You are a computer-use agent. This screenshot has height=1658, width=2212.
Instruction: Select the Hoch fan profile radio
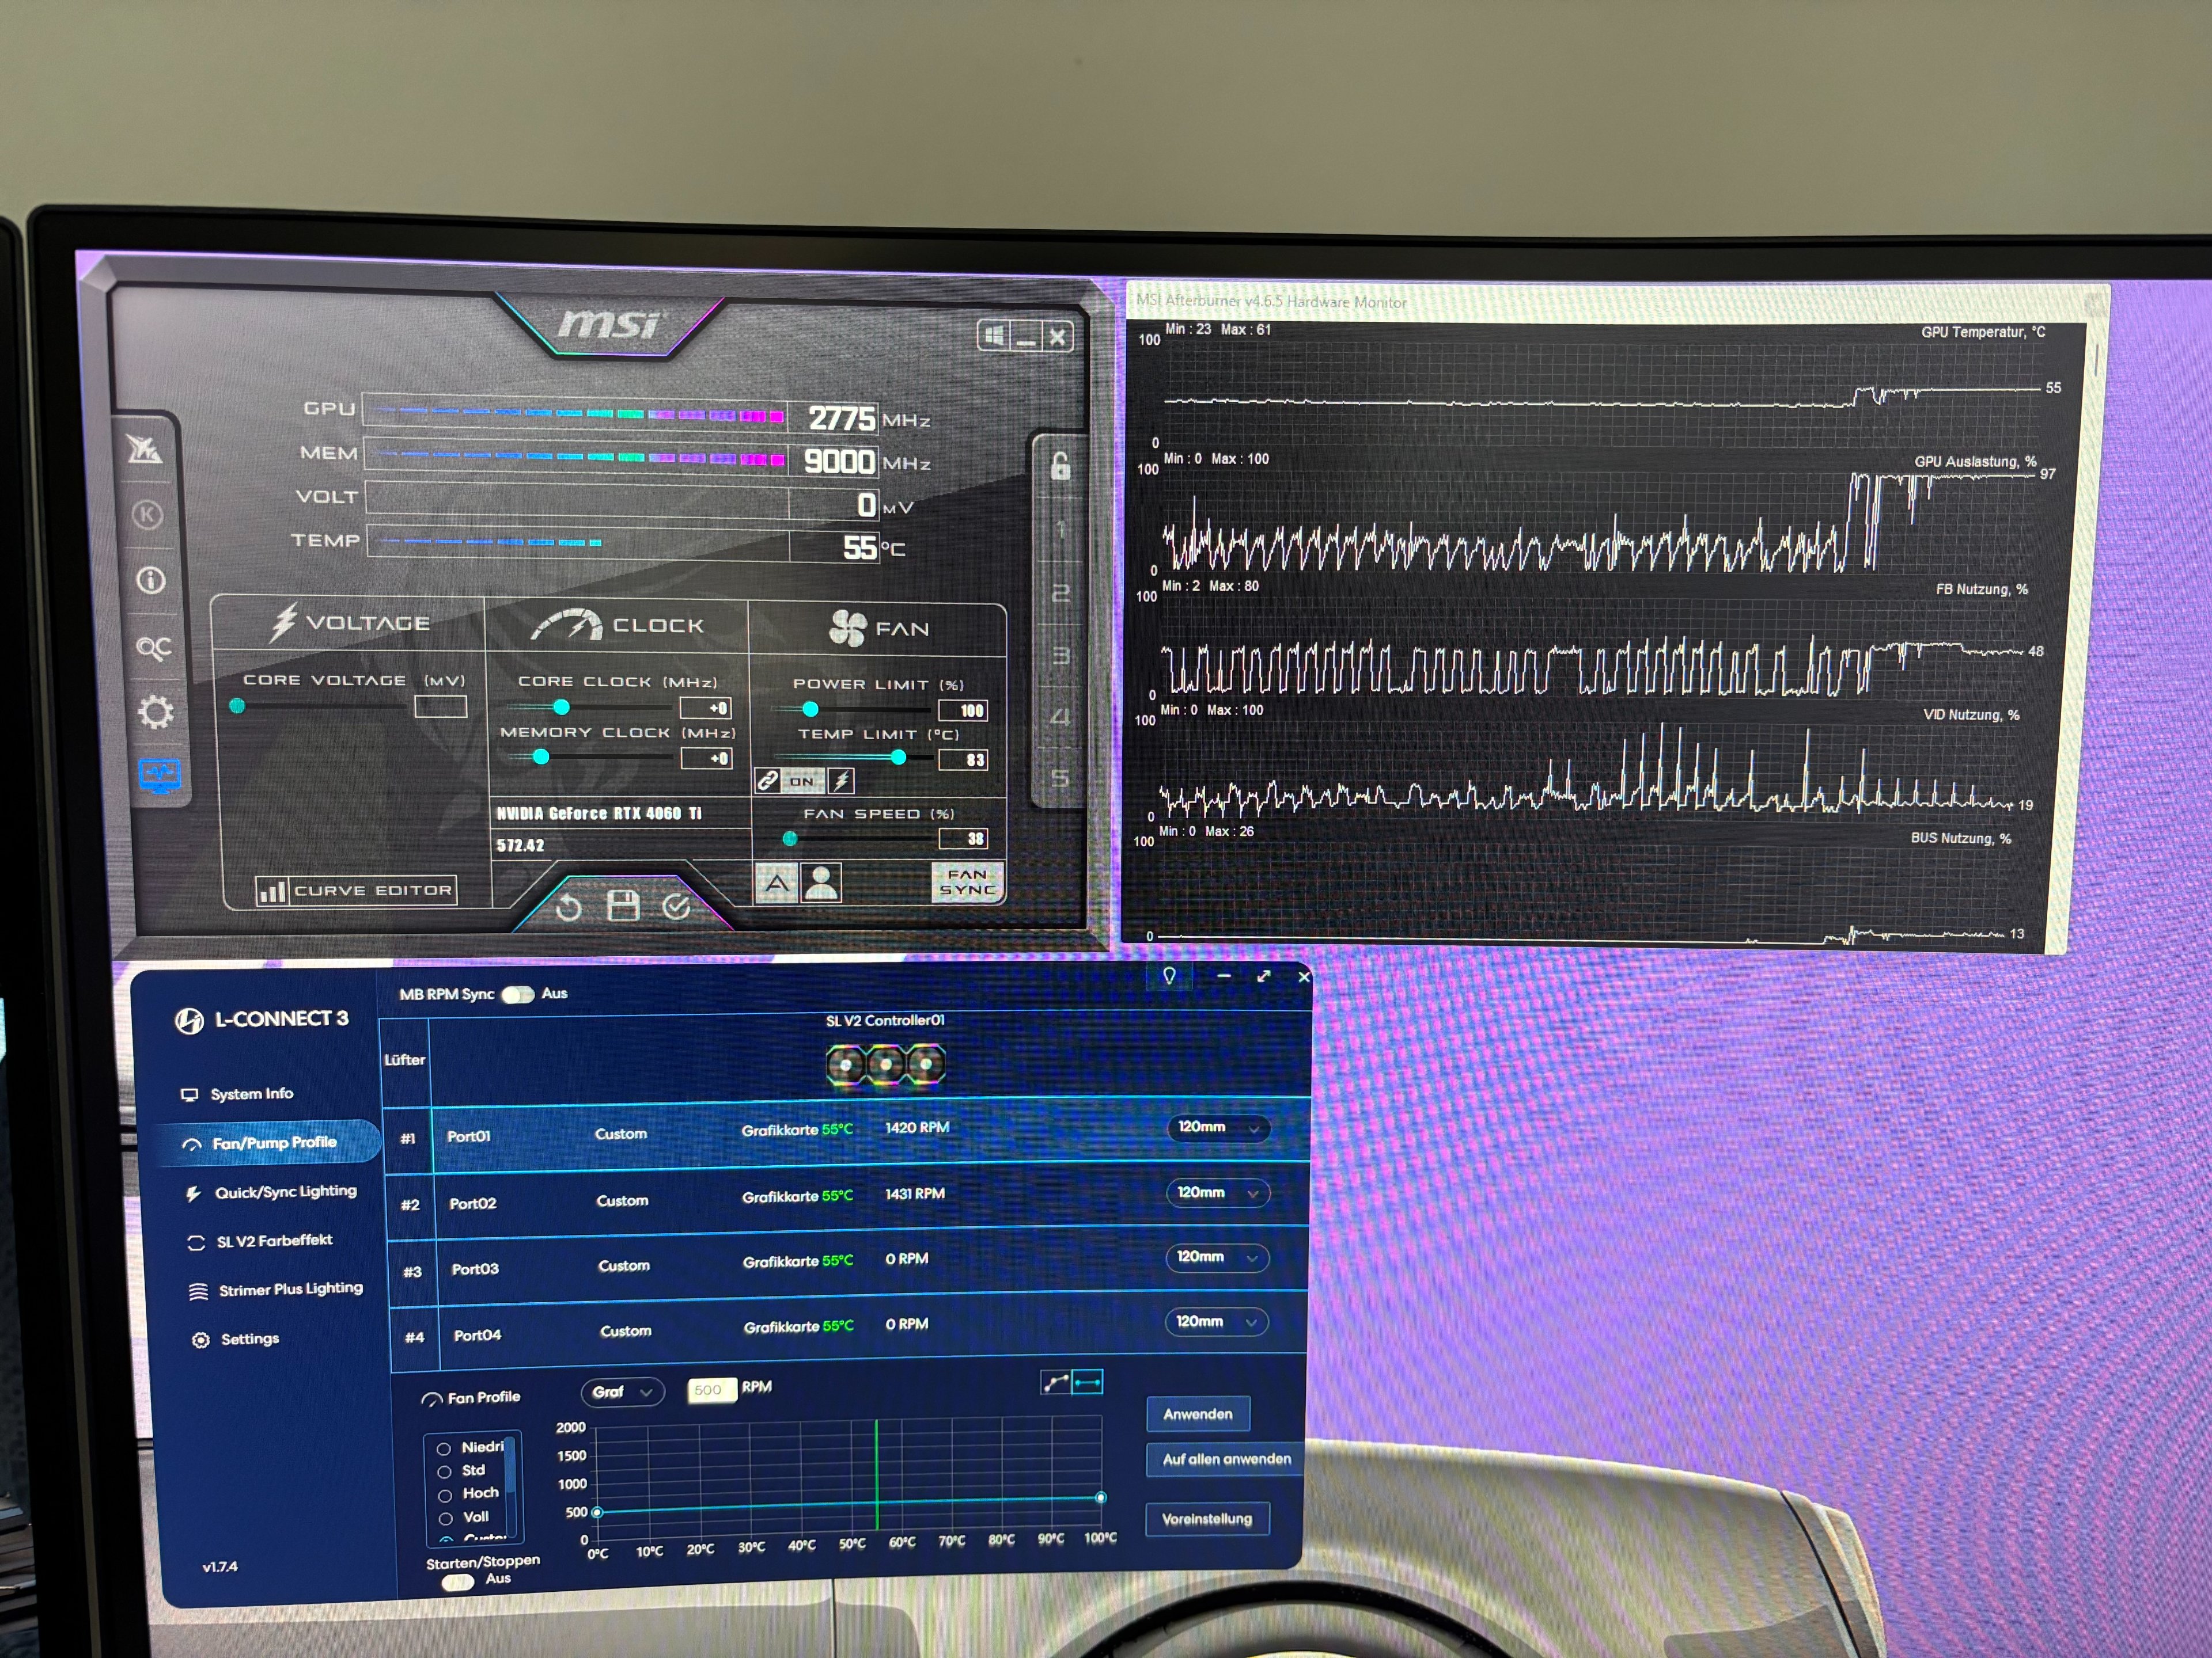[445, 1495]
